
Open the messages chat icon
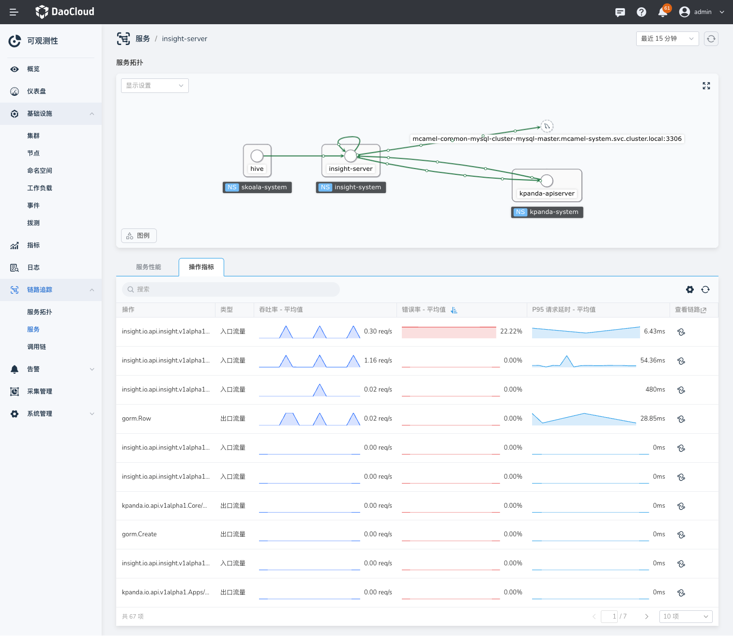(620, 12)
